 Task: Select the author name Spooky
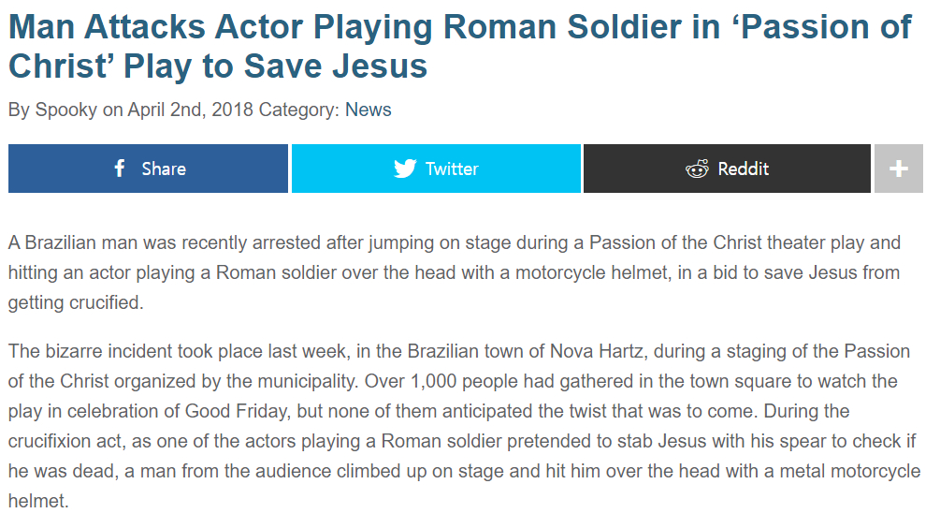pos(65,110)
